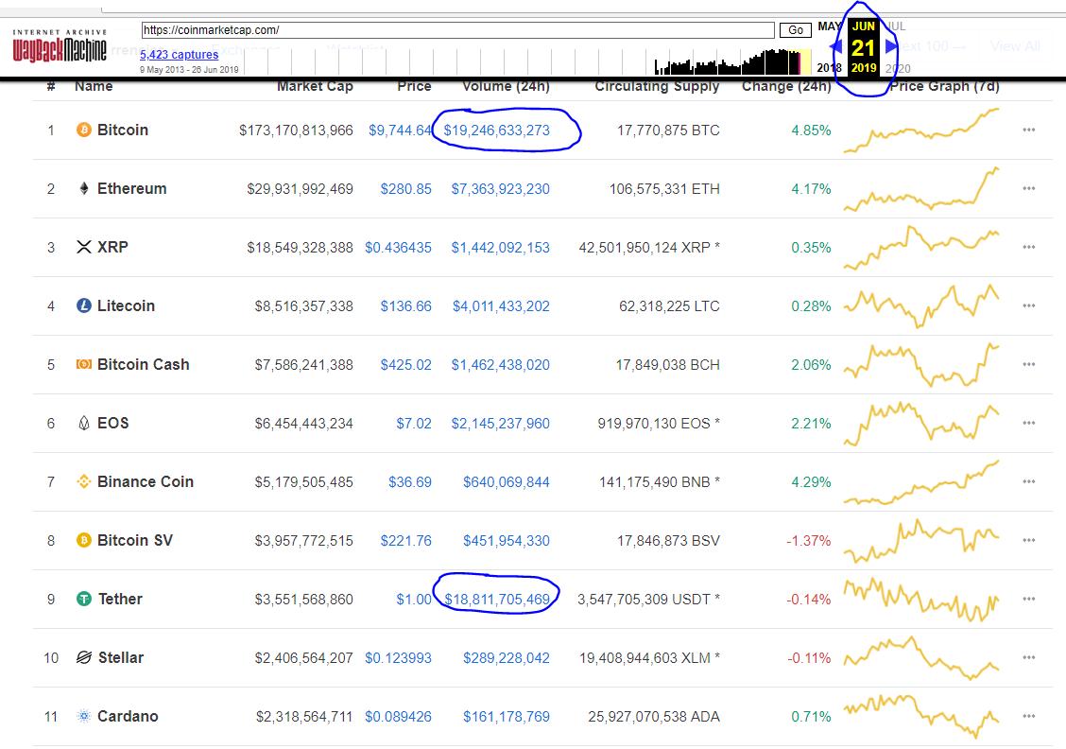Screen dimensions: 1066x749
Task: Open more options for Litecoin row
Action: 1028,305
